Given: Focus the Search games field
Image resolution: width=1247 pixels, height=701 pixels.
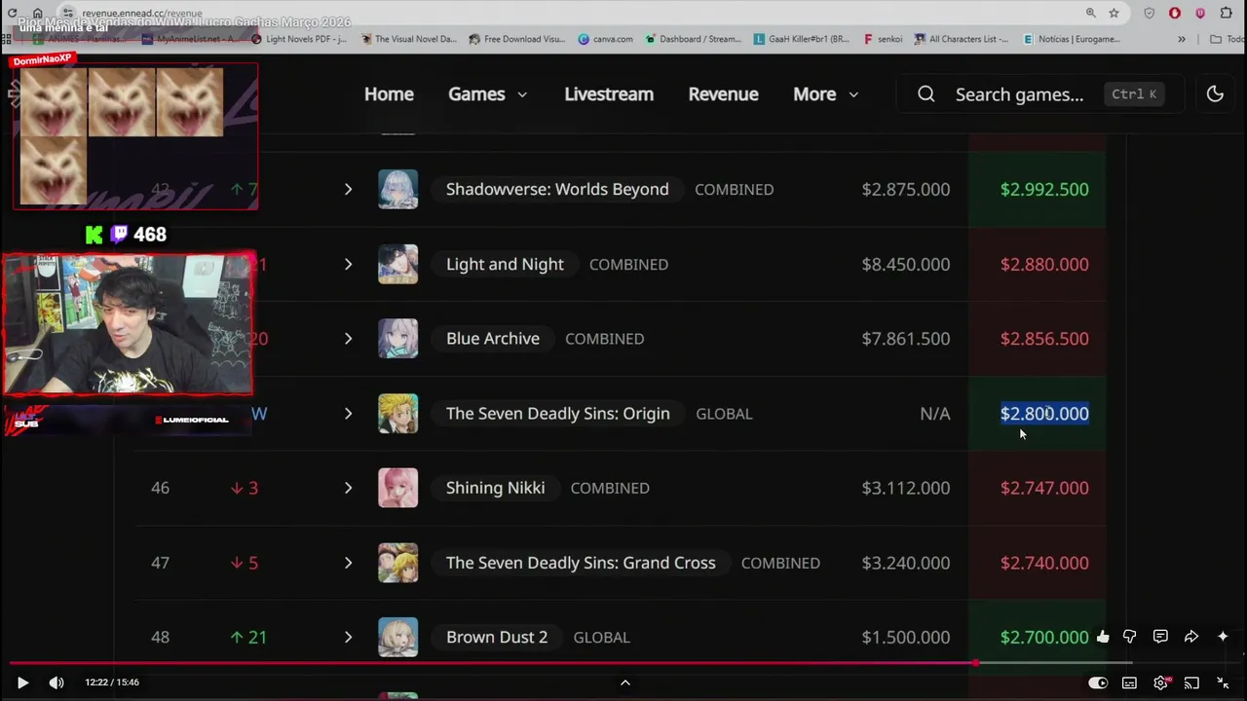Looking at the screenshot, I should click(x=1039, y=94).
